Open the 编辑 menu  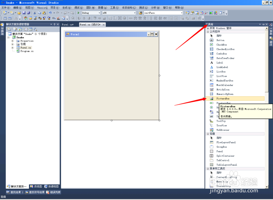[18, 8]
